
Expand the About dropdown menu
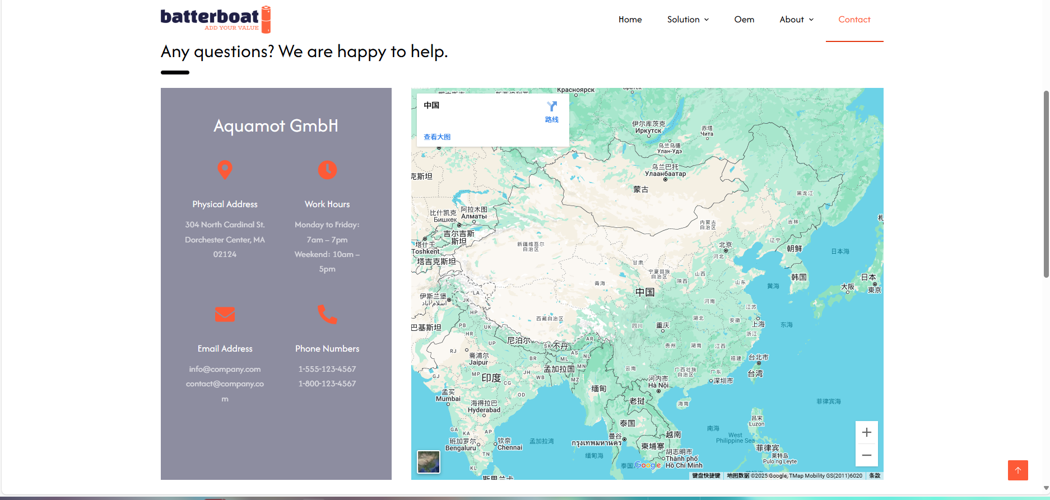(796, 20)
